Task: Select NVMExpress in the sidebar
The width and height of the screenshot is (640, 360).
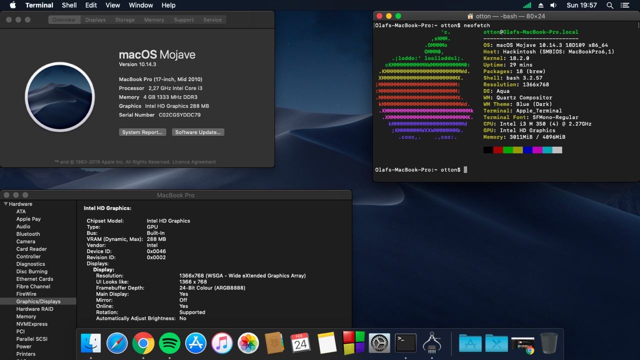Action: pos(32,324)
